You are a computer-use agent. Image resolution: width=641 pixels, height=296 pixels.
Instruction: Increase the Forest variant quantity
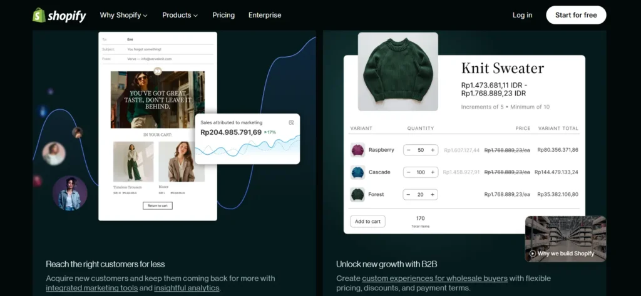pyautogui.click(x=433, y=194)
